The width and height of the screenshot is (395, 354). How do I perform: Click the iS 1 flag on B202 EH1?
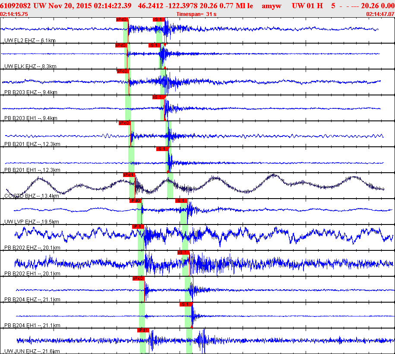pos(183,253)
